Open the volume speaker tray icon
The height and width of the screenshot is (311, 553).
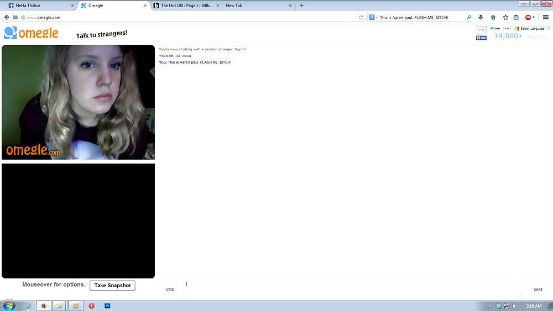coord(515,306)
